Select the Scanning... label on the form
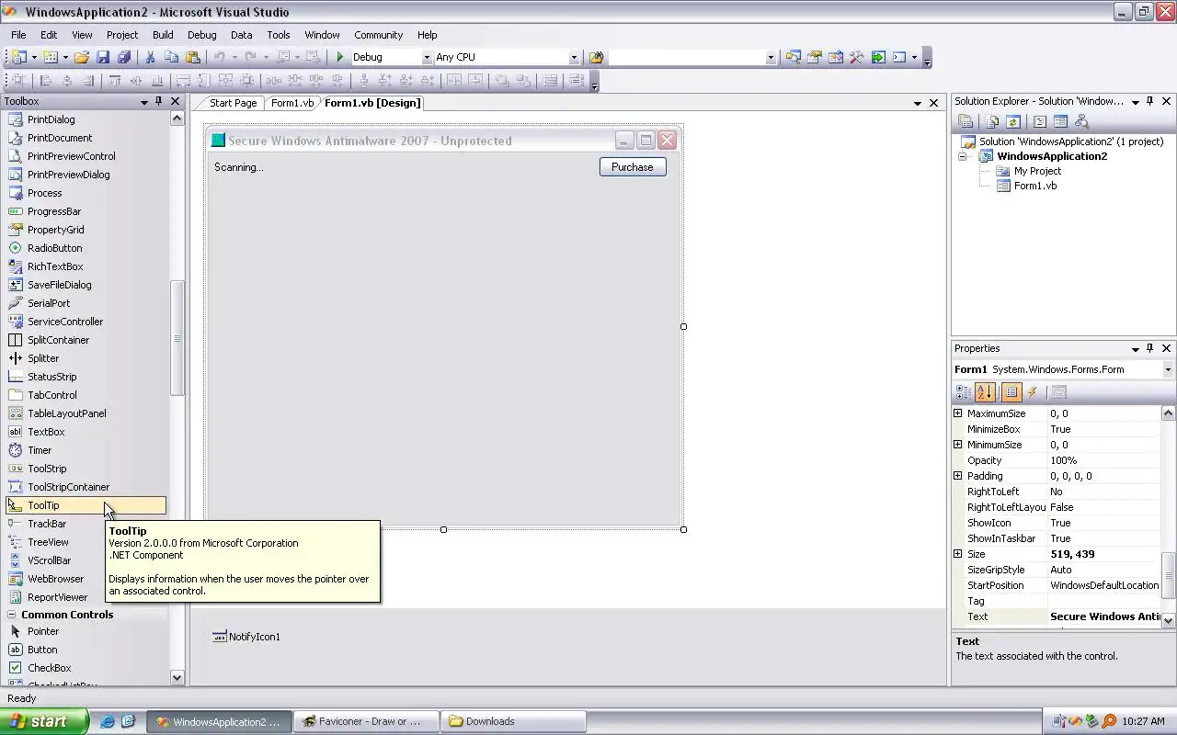This screenshot has width=1177, height=735. (239, 167)
